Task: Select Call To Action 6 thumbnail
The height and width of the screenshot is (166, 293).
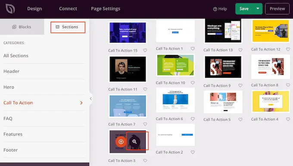Action: [x=175, y=100]
